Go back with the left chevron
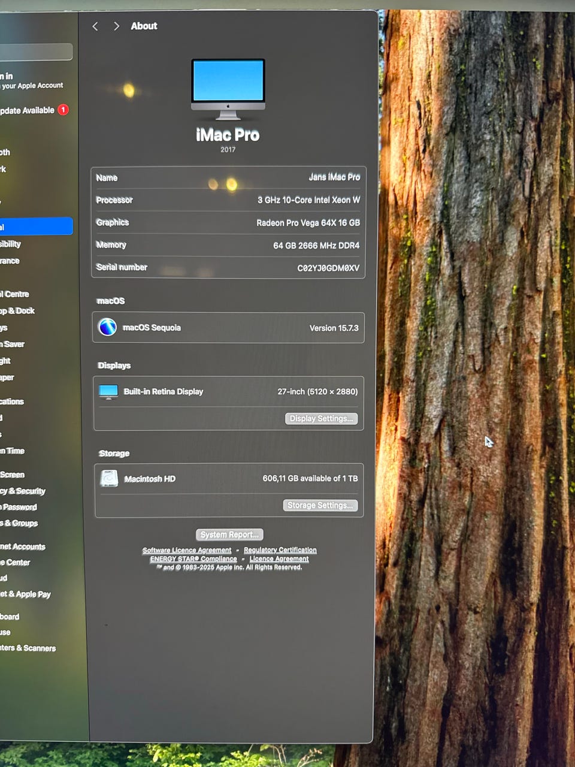Screen dimensions: 575x767 click(x=95, y=26)
